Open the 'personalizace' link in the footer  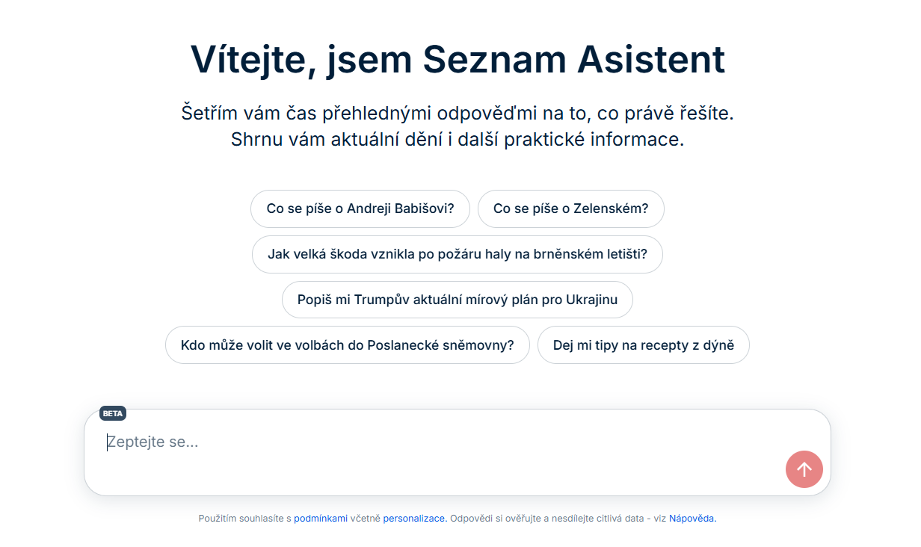click(414, 517)
